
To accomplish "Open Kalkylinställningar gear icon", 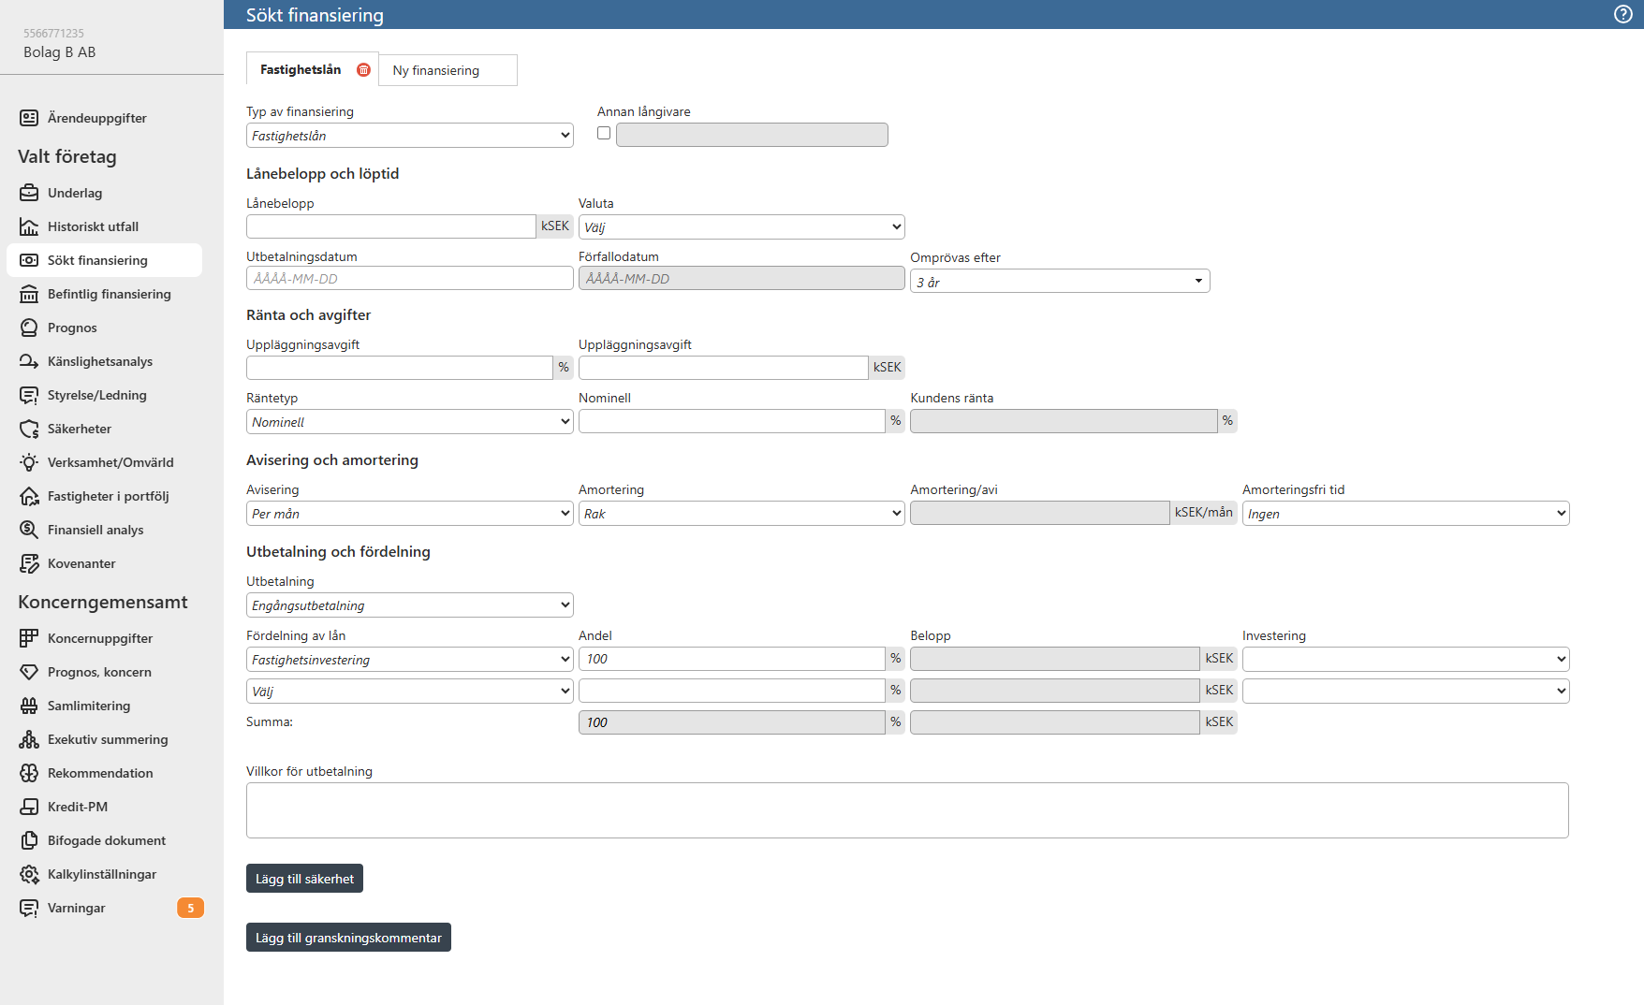I will [29, 874].
